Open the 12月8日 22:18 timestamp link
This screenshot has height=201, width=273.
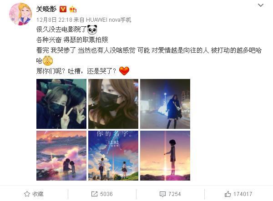[x=54, y=20]
